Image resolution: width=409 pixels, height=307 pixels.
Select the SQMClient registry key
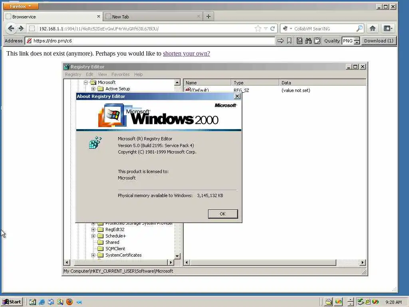[x=115, y=249]
